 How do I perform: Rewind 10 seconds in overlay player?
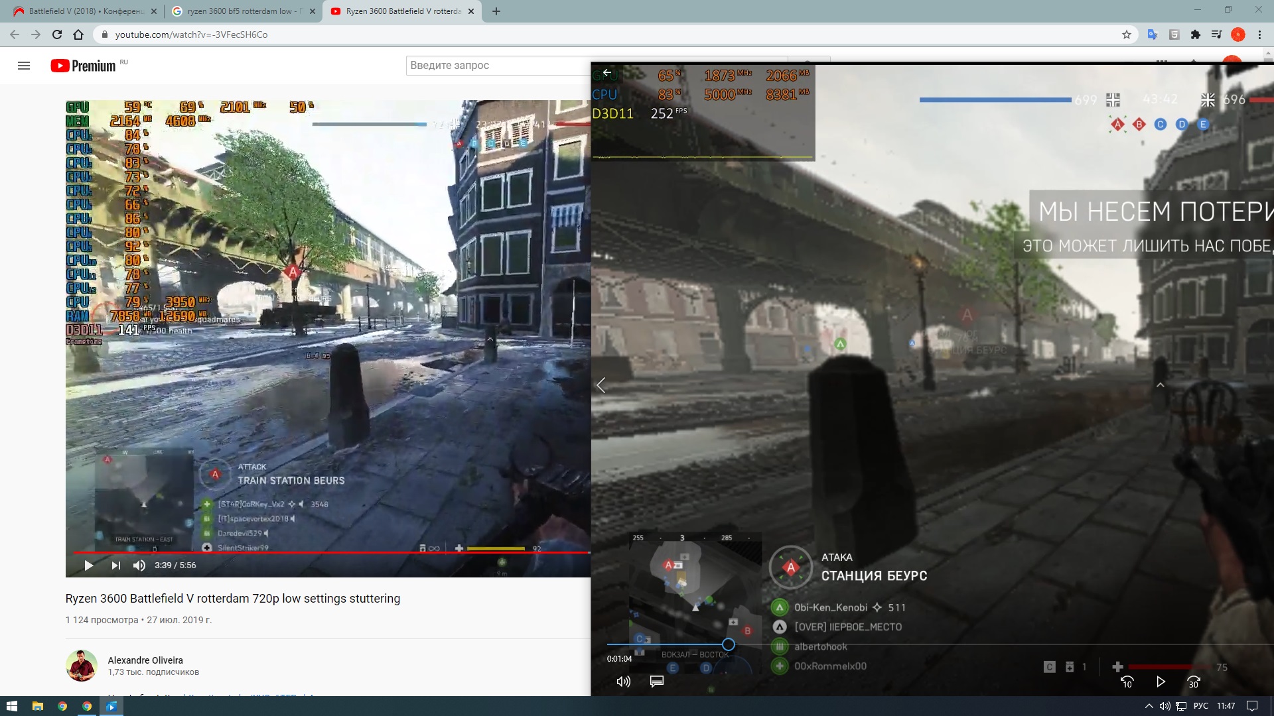1127,682
